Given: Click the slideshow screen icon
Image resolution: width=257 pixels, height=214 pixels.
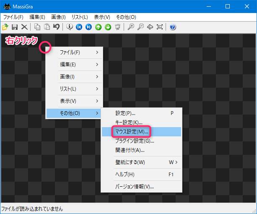Looking at the screenshot, I should pos(118,27).
